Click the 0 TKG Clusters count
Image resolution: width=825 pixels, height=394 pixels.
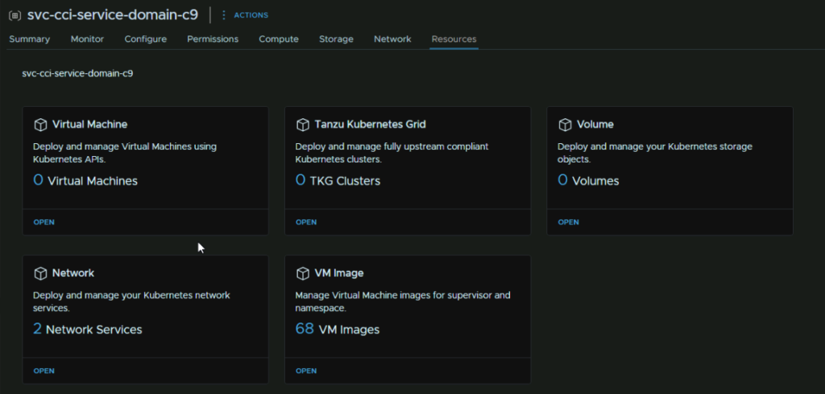coord(338,181)
